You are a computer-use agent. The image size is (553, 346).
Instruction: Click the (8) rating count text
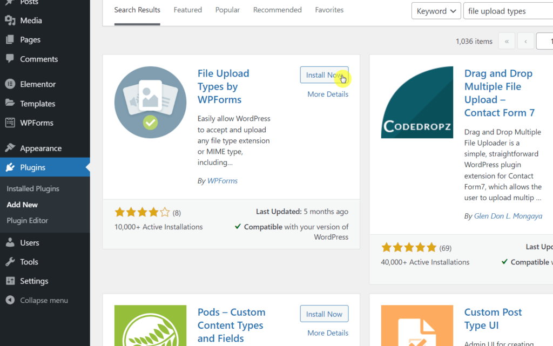pyautogui.click(x=177, y=213)
